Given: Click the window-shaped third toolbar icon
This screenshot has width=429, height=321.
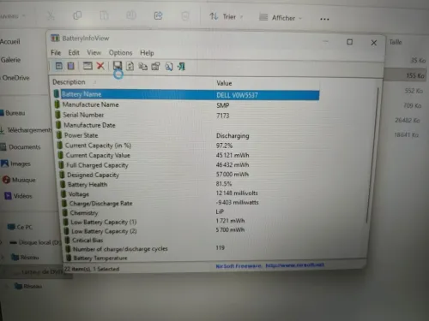Looking at the screenshot, I should click(88, 66).
